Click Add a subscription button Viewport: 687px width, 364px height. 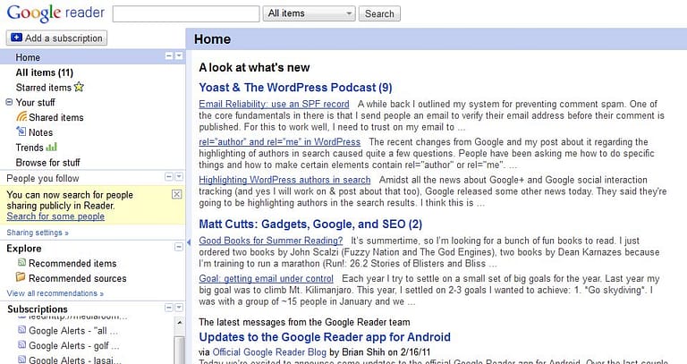click(56, 38)
